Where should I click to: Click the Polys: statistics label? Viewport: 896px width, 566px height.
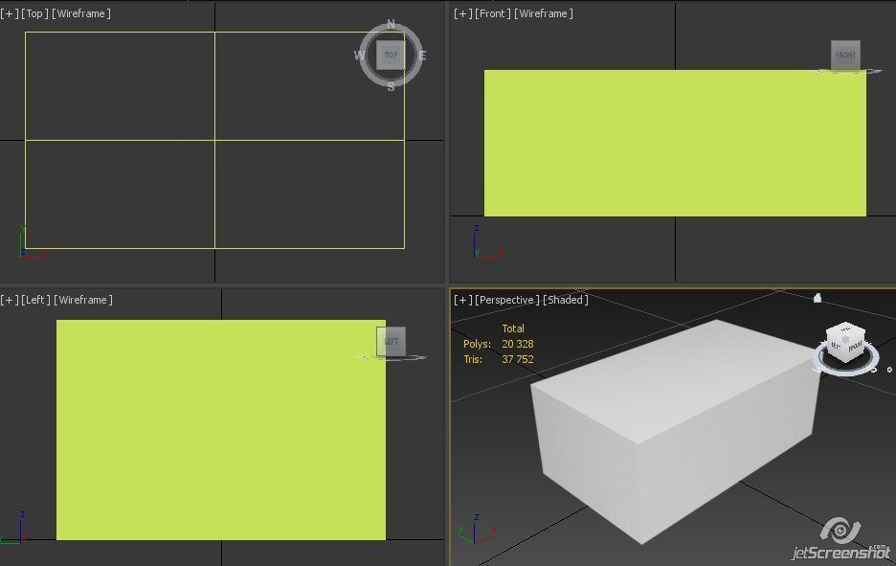[477, 344]
